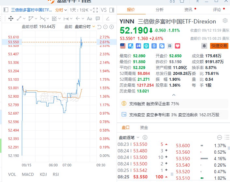The image size is (230, 182).
Task: Switch to the 分析 tab
Action: [x=160, y=10]
